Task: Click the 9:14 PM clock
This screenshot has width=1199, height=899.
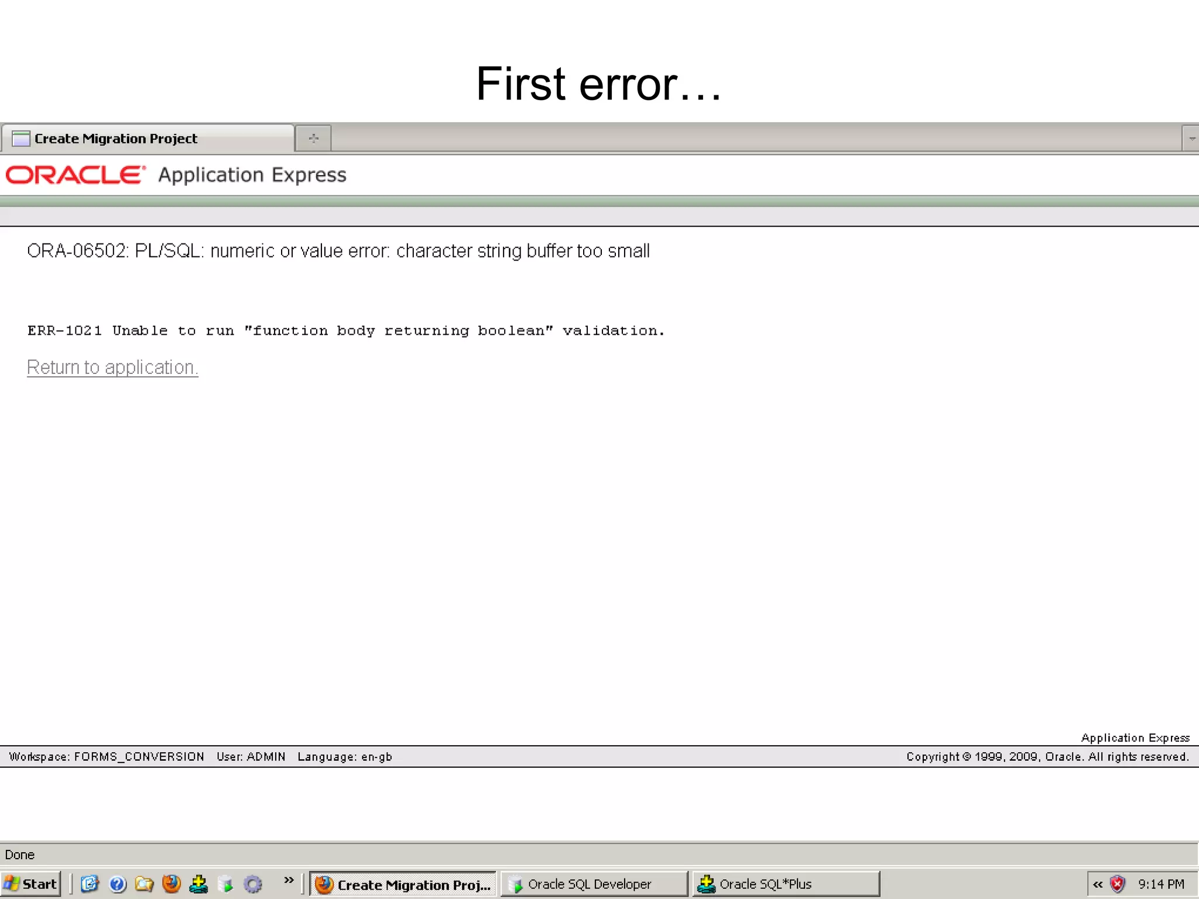Action: [1161, 884]
